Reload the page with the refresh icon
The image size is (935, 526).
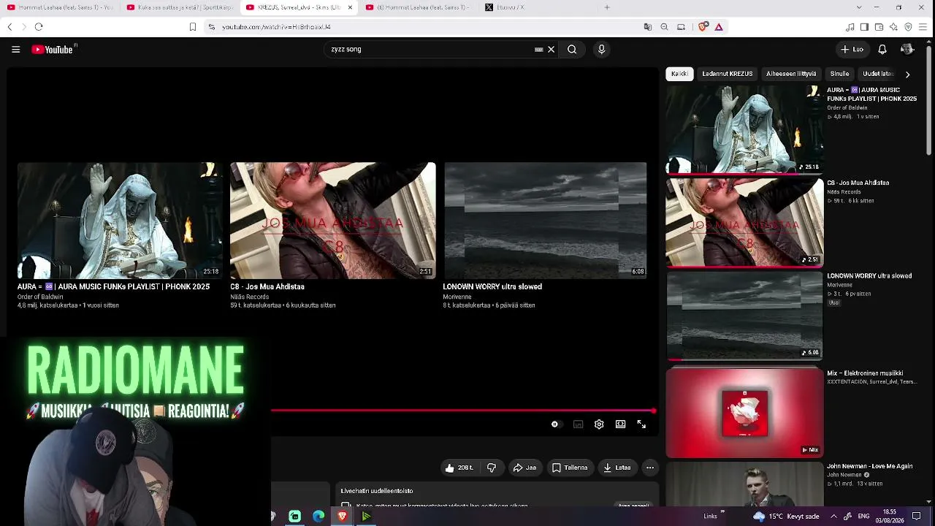(39, 27)
